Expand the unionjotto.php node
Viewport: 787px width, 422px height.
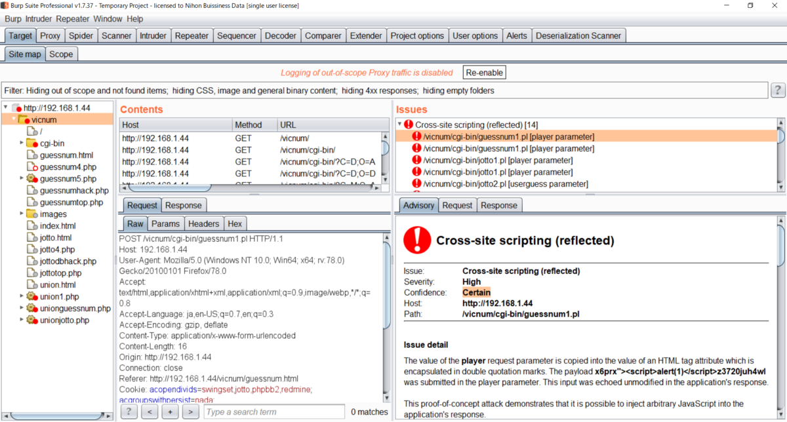tap(22, 320)
